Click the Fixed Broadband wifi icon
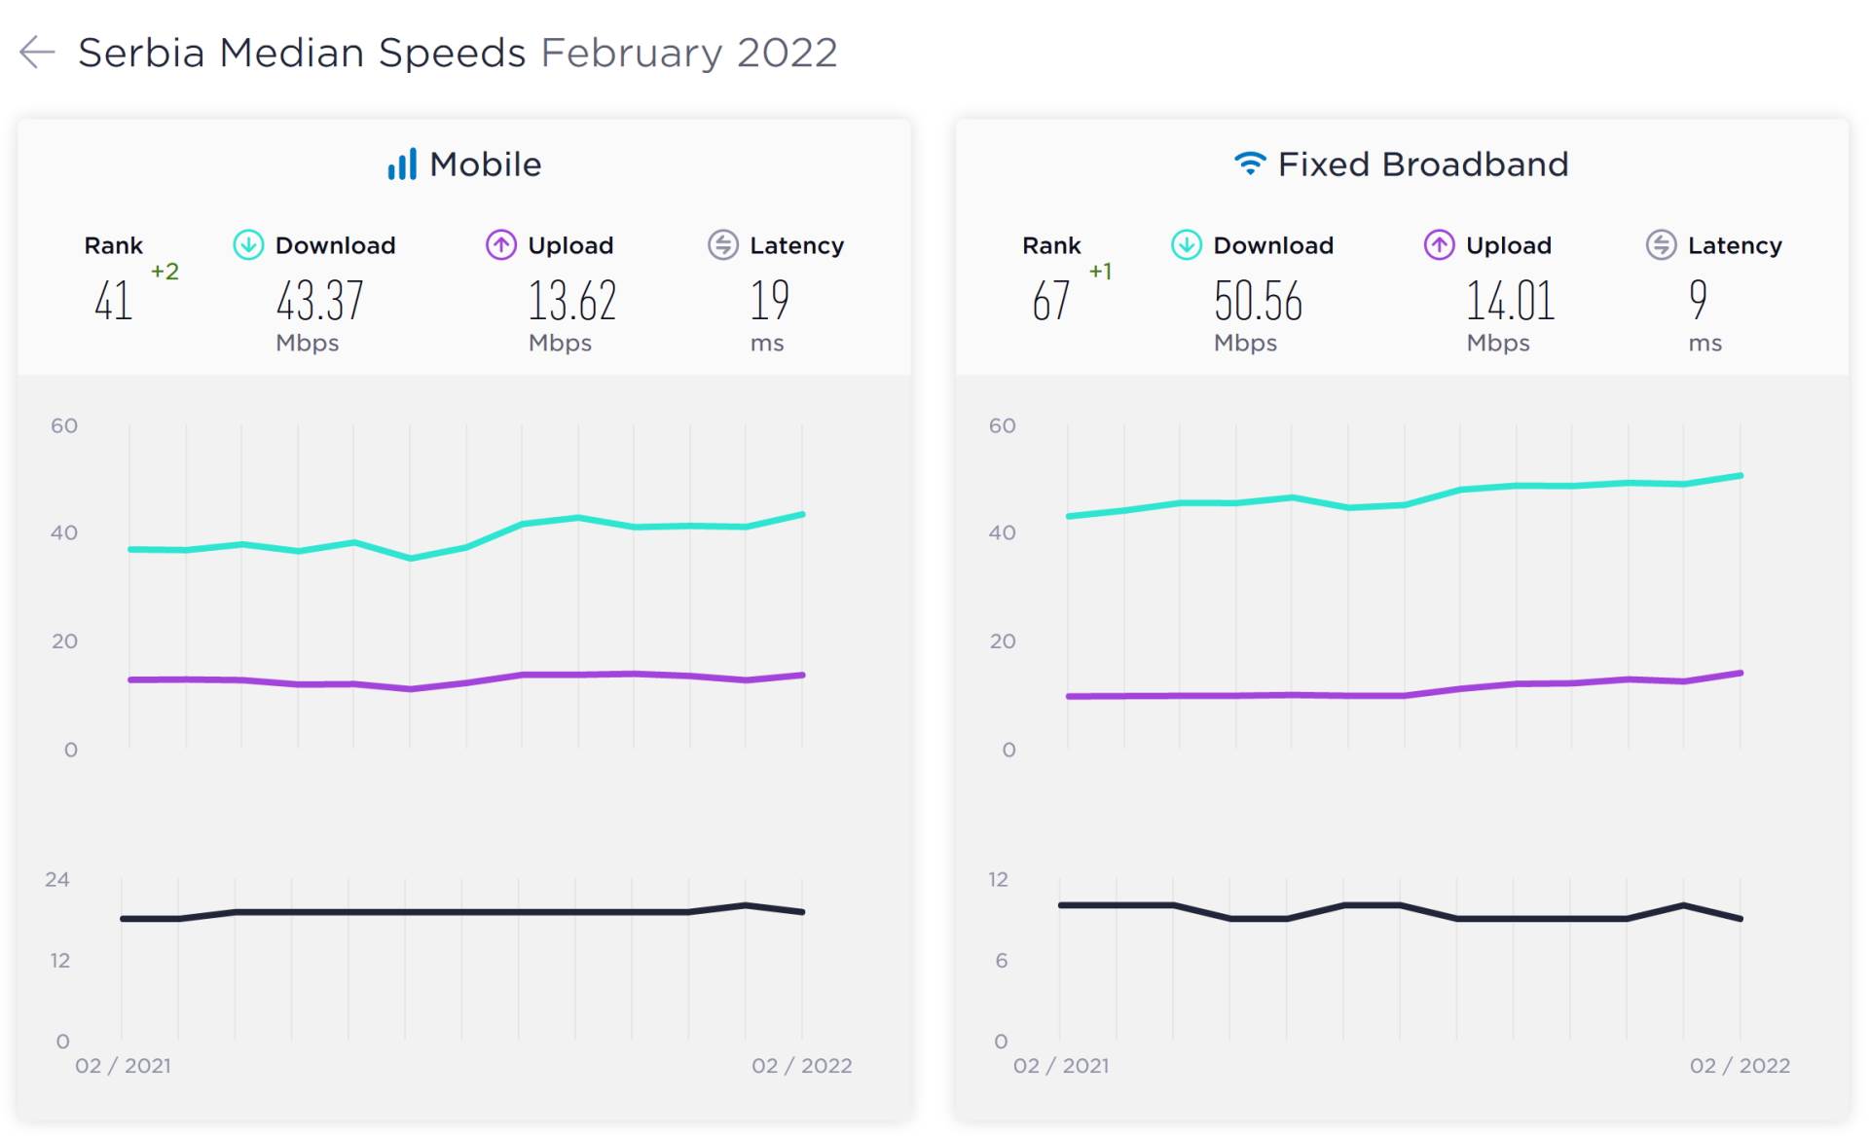The height and width of the screenshot is (1136, 1869). (1250, 164)
